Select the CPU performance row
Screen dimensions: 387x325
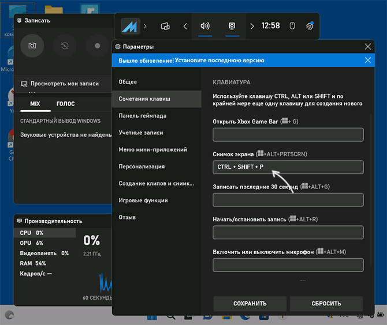coord(44,233)
